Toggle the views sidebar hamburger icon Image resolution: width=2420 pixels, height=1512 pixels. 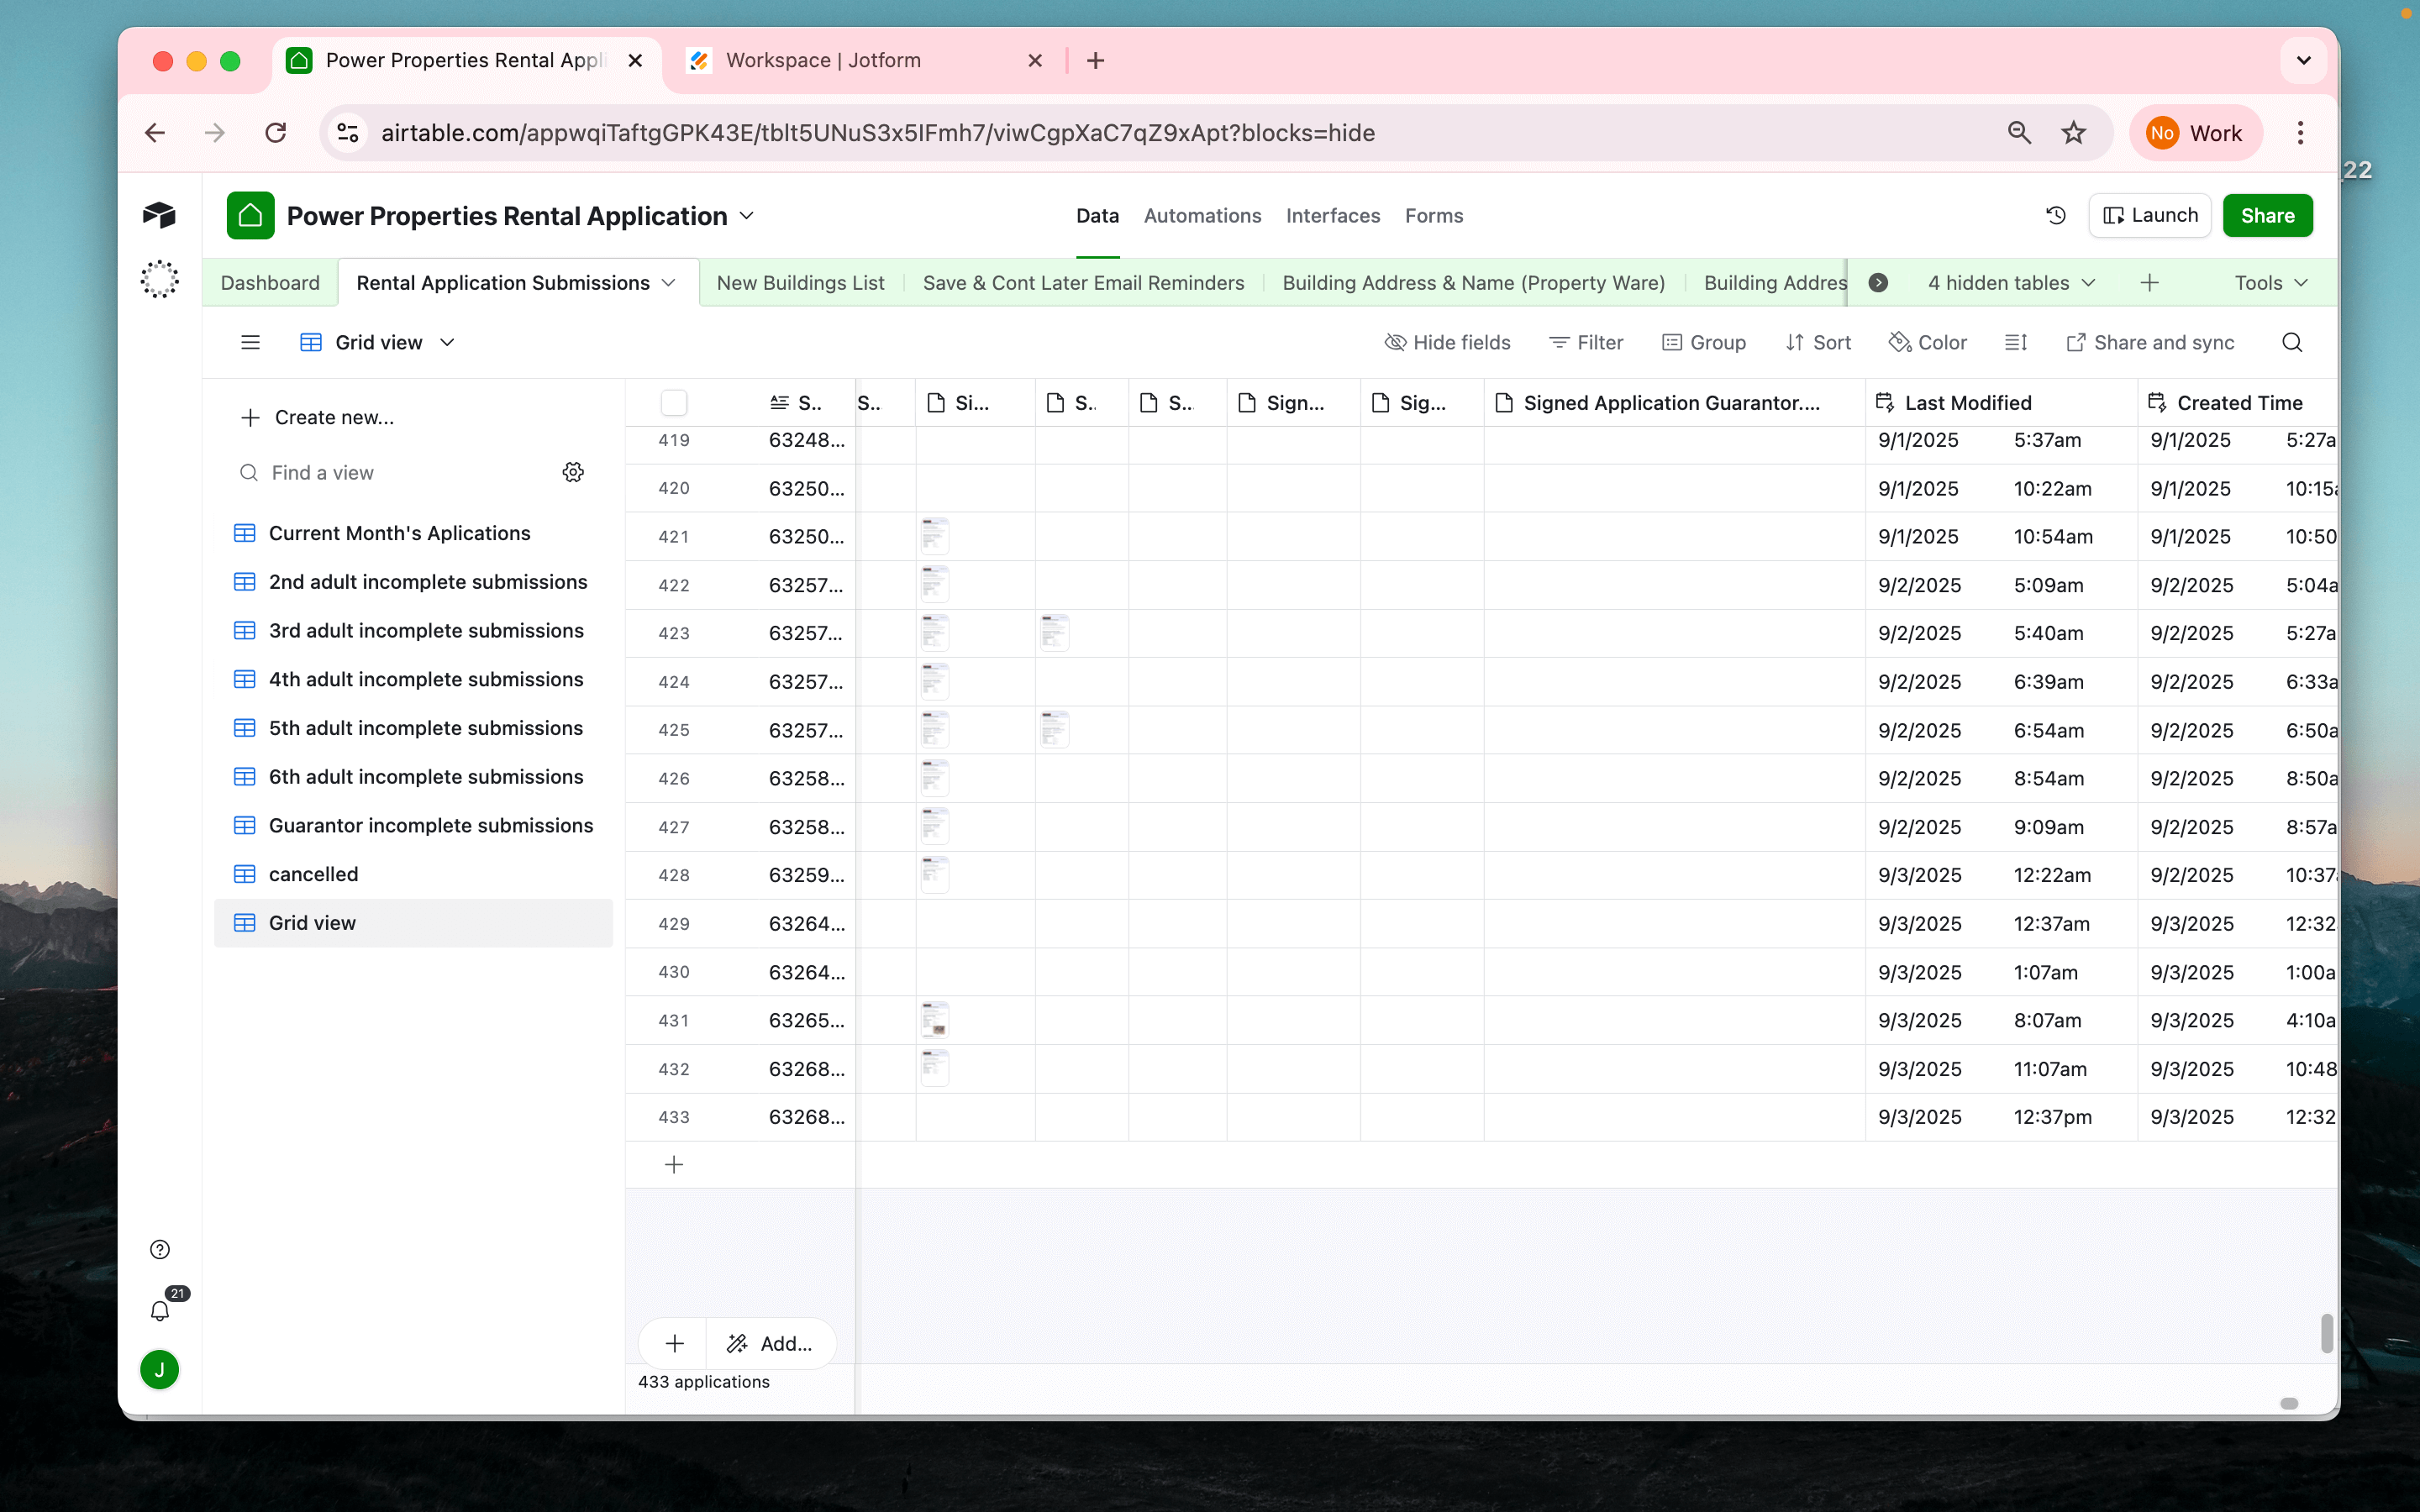pos(250,342)
